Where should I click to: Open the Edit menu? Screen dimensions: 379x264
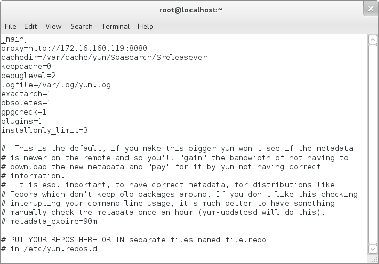(x=30, y=26)
